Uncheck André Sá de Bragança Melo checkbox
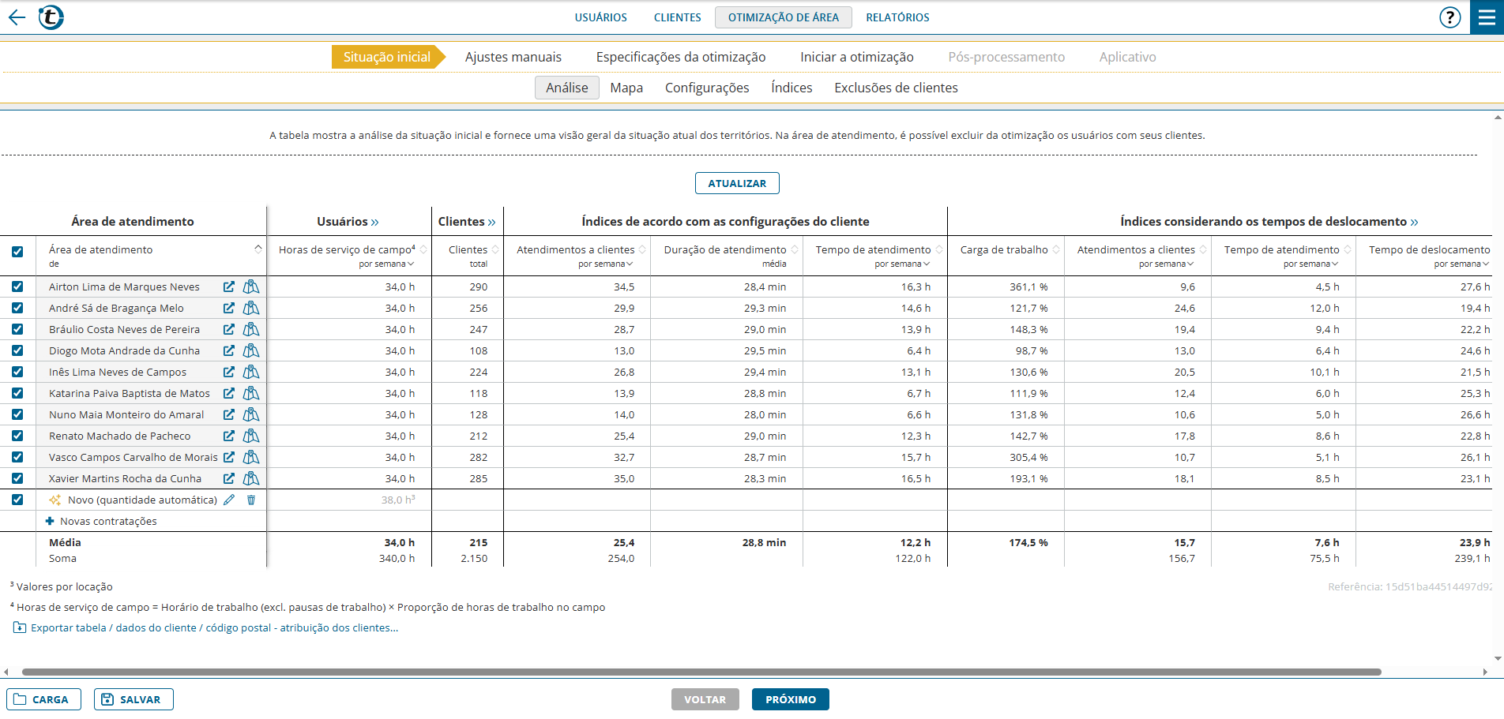The width and height of the screenshot is (1504, 719). (x=17, y=309)
